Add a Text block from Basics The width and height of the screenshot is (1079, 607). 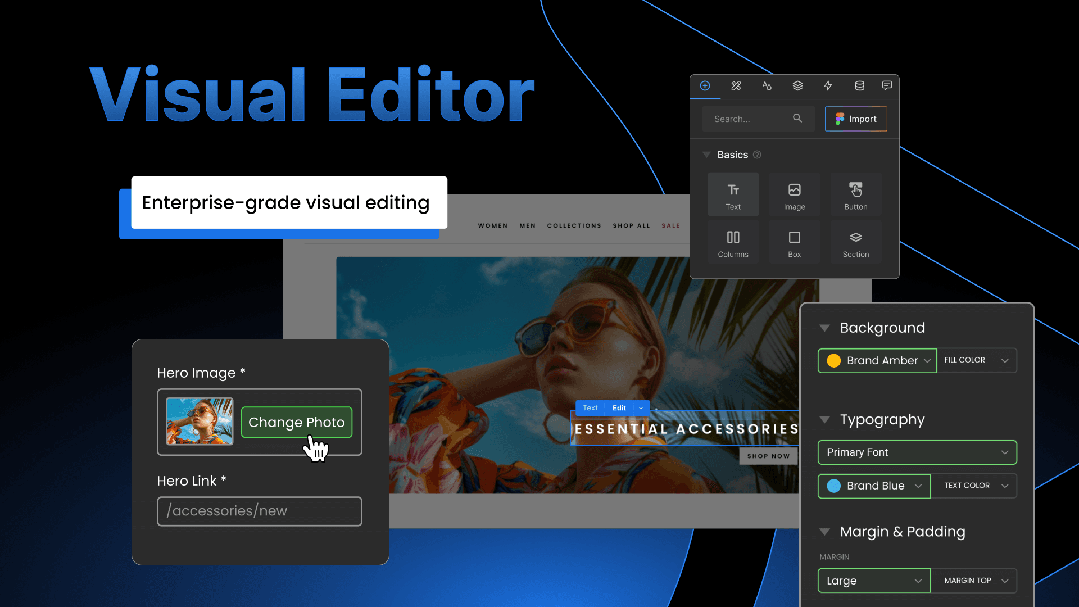pos(733,194)
